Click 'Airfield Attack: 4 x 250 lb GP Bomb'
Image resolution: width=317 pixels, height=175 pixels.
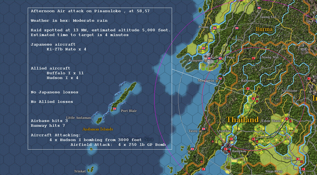point(118,145)
